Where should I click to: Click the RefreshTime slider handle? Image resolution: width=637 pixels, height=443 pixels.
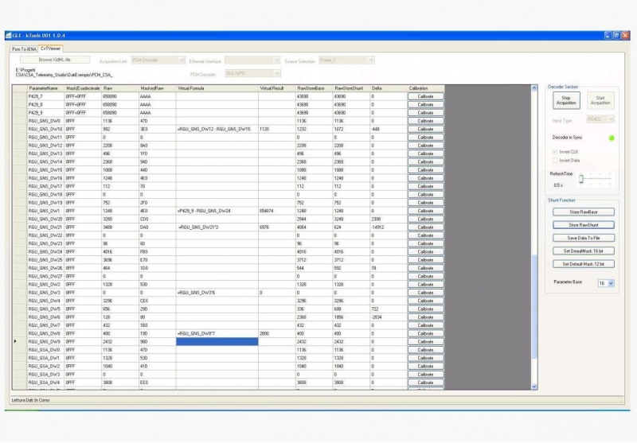pyautogui.click(x=581, y=179)
